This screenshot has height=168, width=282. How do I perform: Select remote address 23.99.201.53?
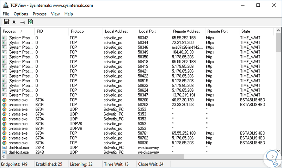(x=183, y=105)
